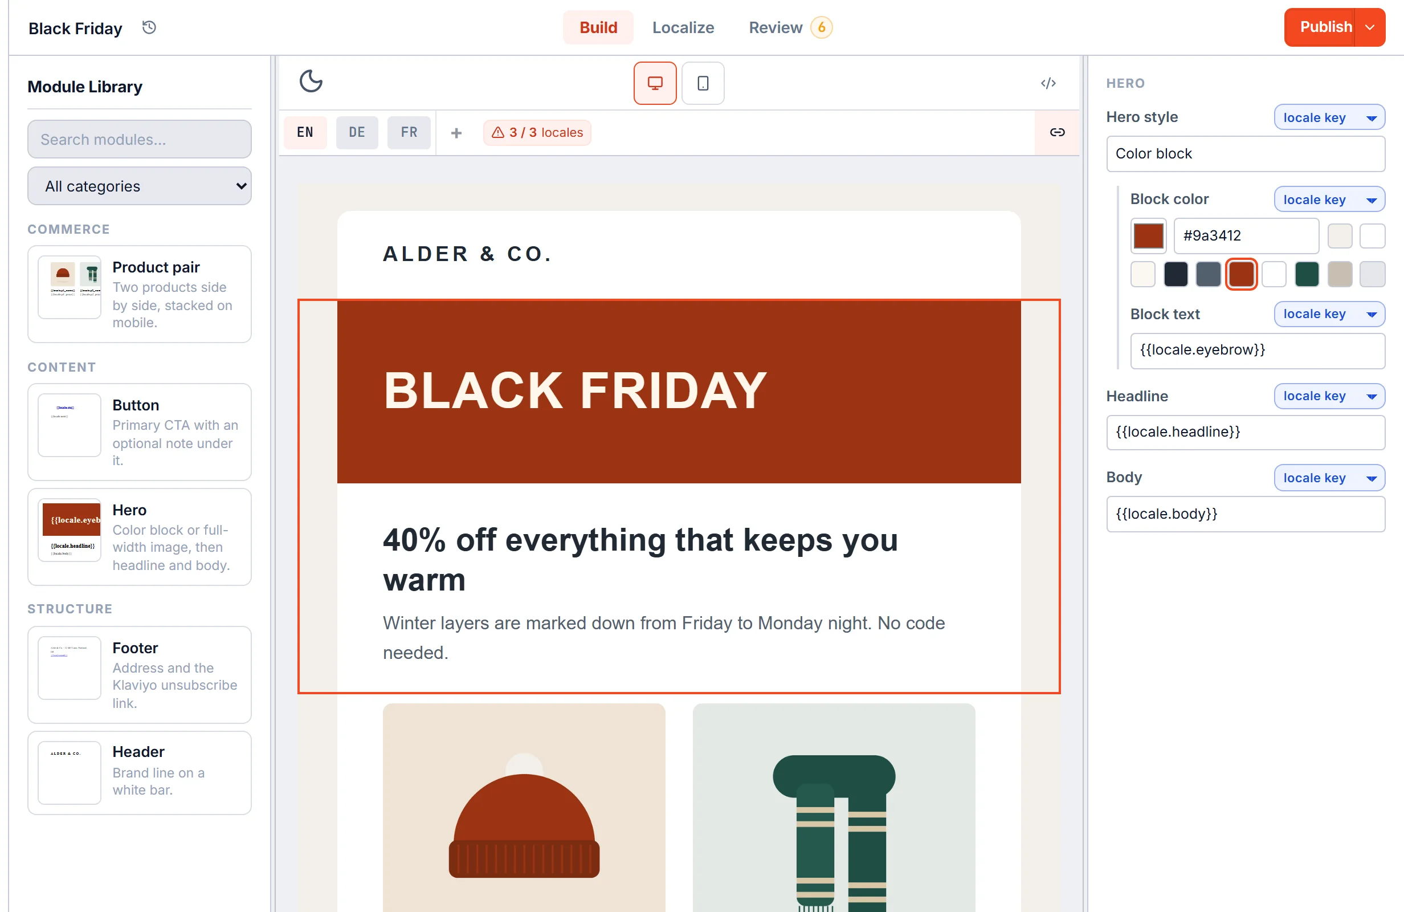Open version history clock icon
The width and height of the screenshot is (1404, 912).
tap(149, 27)
